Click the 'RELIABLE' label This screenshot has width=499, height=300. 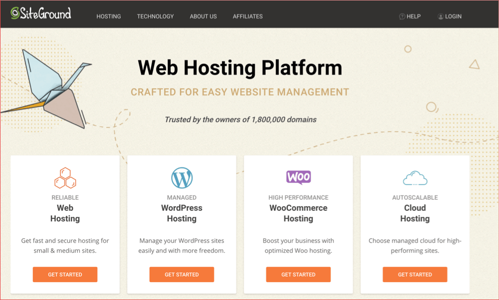(65, 198)
